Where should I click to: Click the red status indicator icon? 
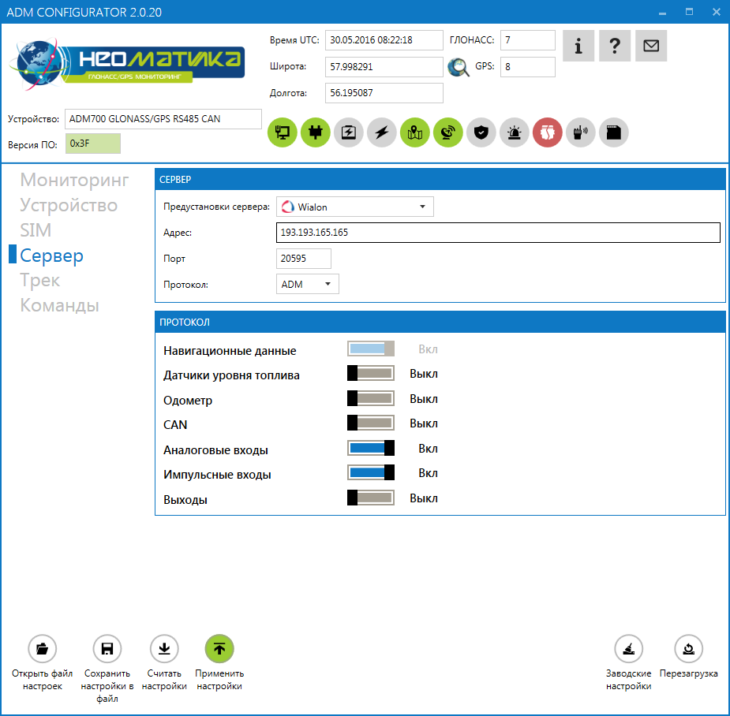coord(548,132)
